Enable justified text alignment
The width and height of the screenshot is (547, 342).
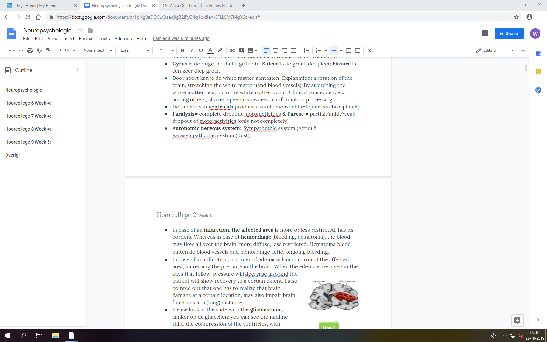tap(293, 50)
